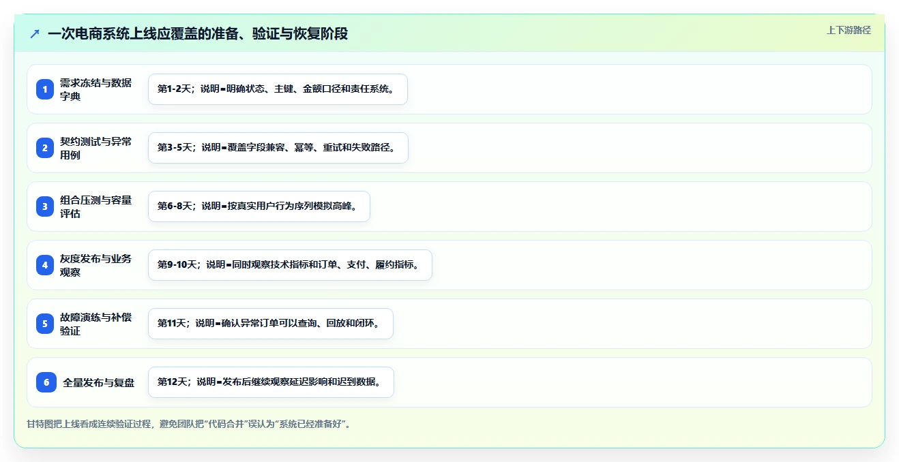Click the 故障演练与补偿验证 step label
899x462 pixels.
pyautogui.click(x=95, y=324)
